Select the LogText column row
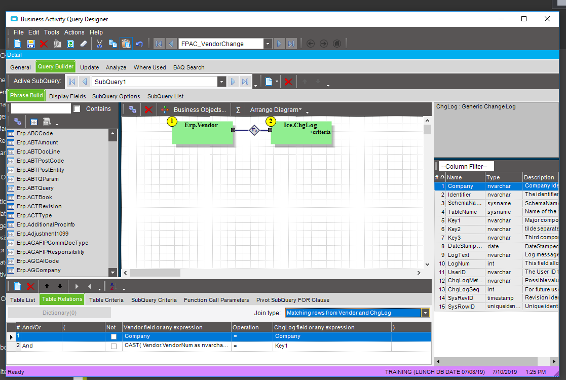 497,255
